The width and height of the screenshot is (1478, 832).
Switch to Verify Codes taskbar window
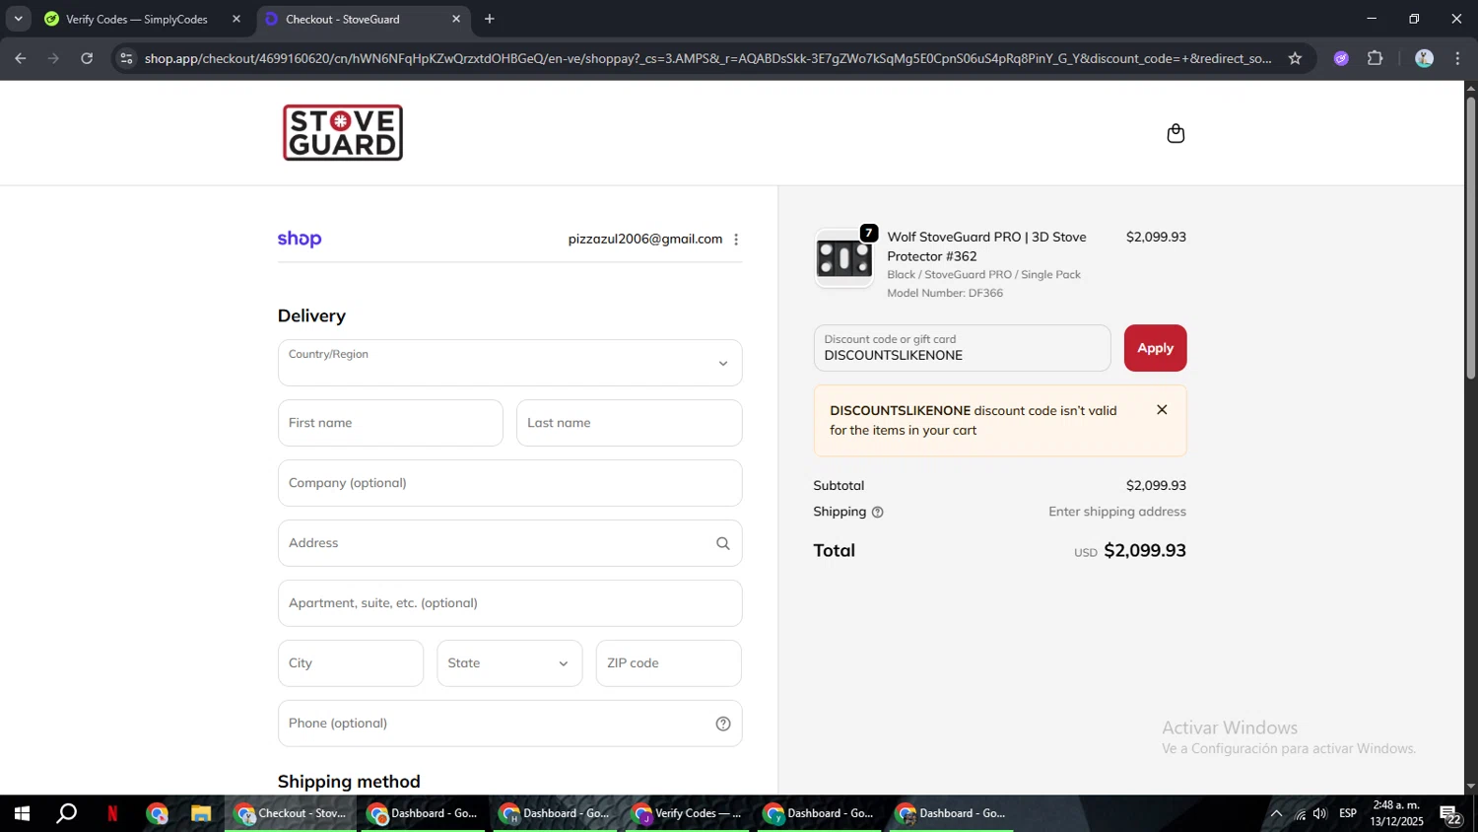point(687,814)
